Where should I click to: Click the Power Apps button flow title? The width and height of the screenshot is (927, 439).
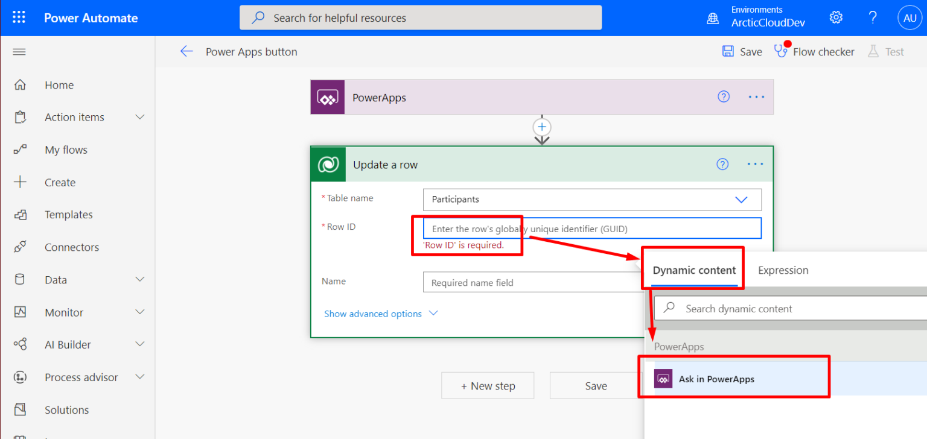coord(251,52)
